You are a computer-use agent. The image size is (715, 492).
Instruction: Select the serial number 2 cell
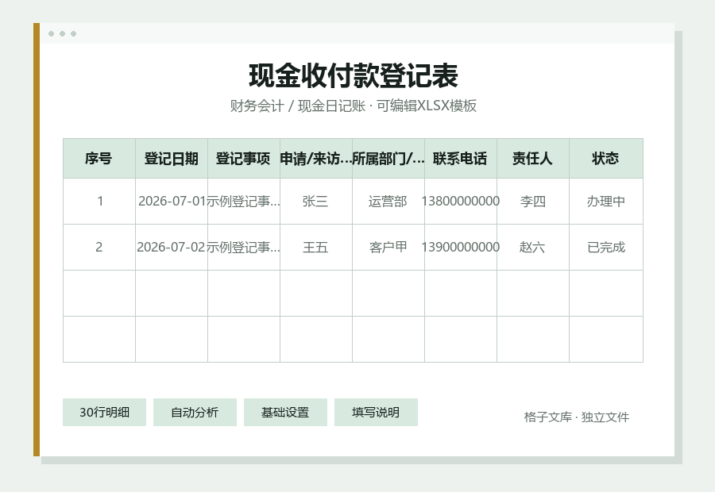[x=99, y=248]
